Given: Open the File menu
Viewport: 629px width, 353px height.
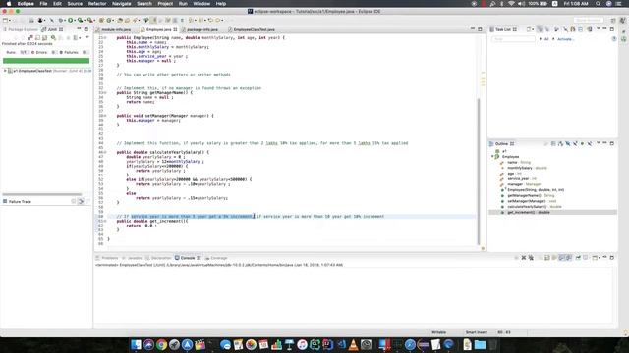Looking at the screenshot, I should (x=43, y=4).
